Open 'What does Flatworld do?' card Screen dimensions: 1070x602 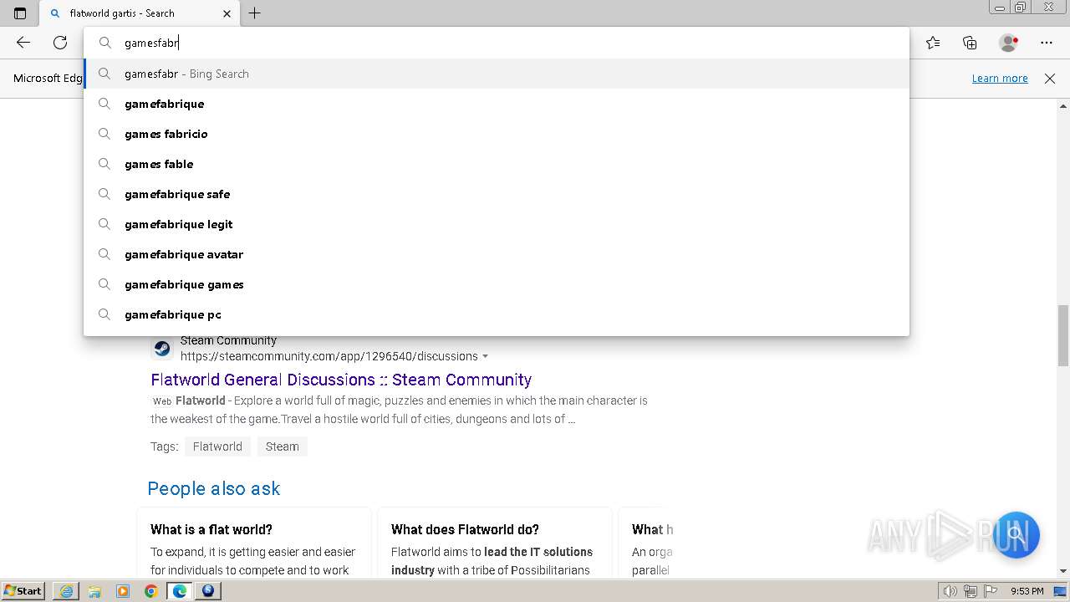[x=495, y=543]
